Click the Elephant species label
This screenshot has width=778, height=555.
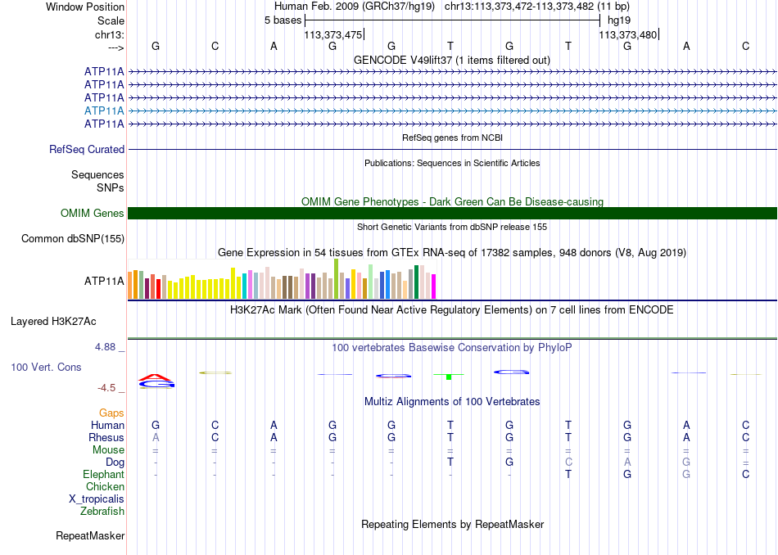pos(103,474)
